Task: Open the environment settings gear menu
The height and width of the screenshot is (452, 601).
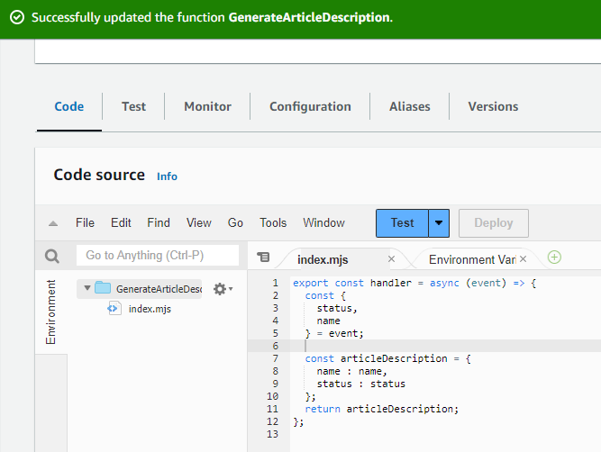Action: pos(221,289)
